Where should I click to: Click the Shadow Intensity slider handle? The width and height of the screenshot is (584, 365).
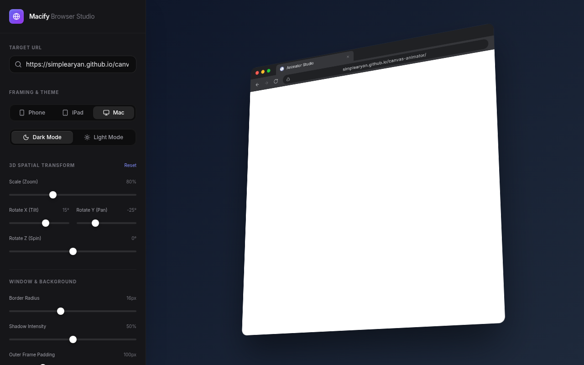pos(73,339)
